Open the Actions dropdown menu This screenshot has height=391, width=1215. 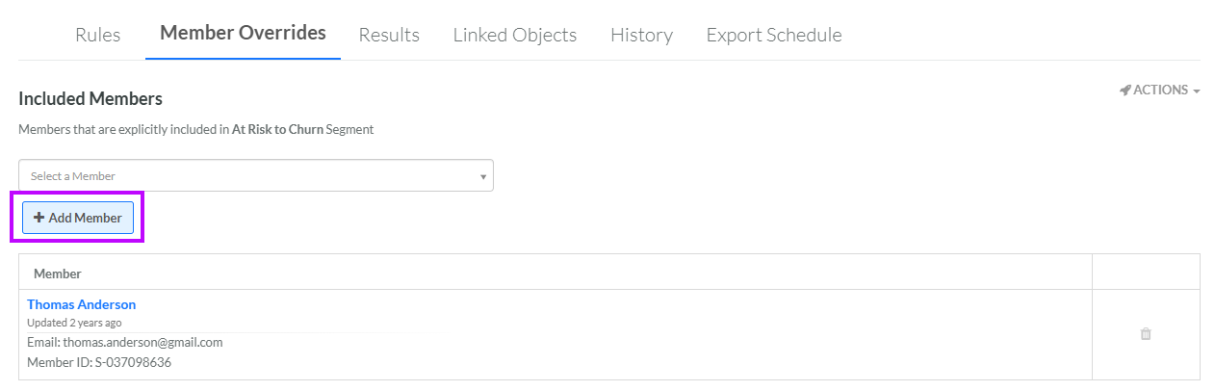click(x=1160, y=90)
